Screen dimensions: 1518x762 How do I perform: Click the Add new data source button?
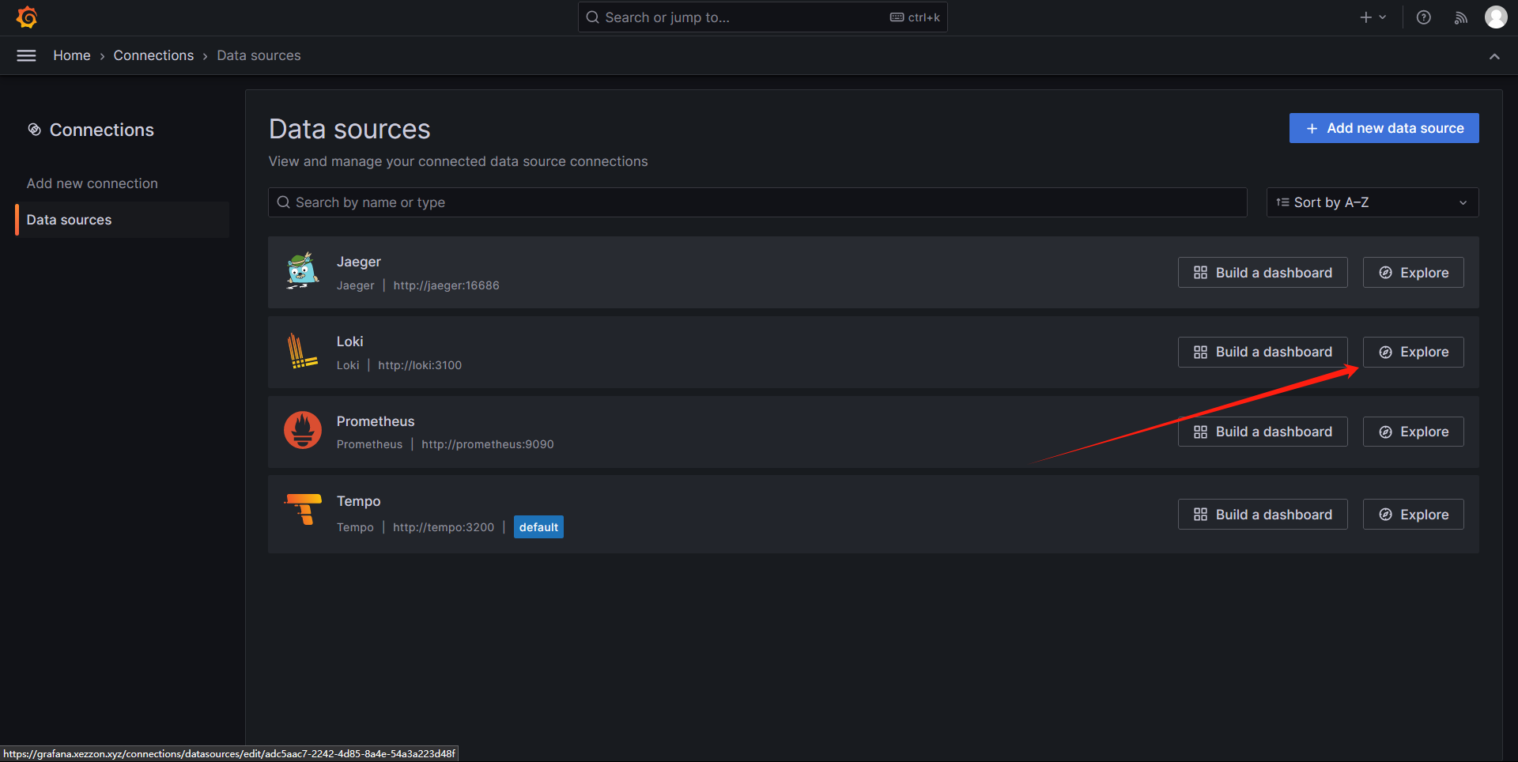point(1384,128)
